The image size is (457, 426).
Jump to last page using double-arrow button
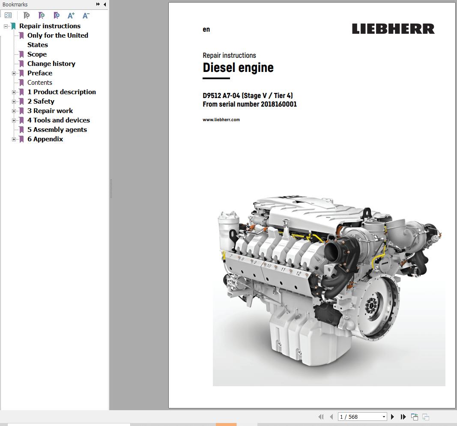(403, 416)
